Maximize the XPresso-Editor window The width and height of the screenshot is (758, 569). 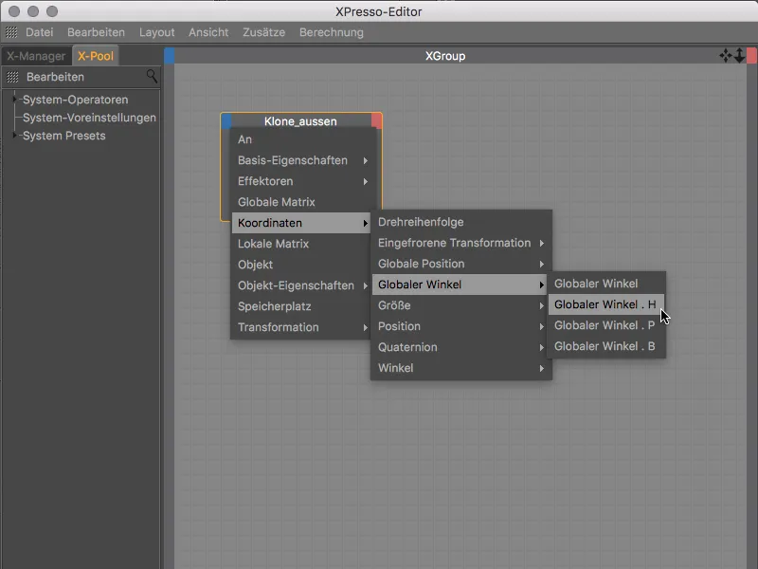point(52,11)
